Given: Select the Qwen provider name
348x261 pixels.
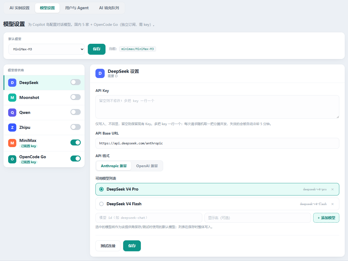Looking at the screenshot, I should coord(25,113).
